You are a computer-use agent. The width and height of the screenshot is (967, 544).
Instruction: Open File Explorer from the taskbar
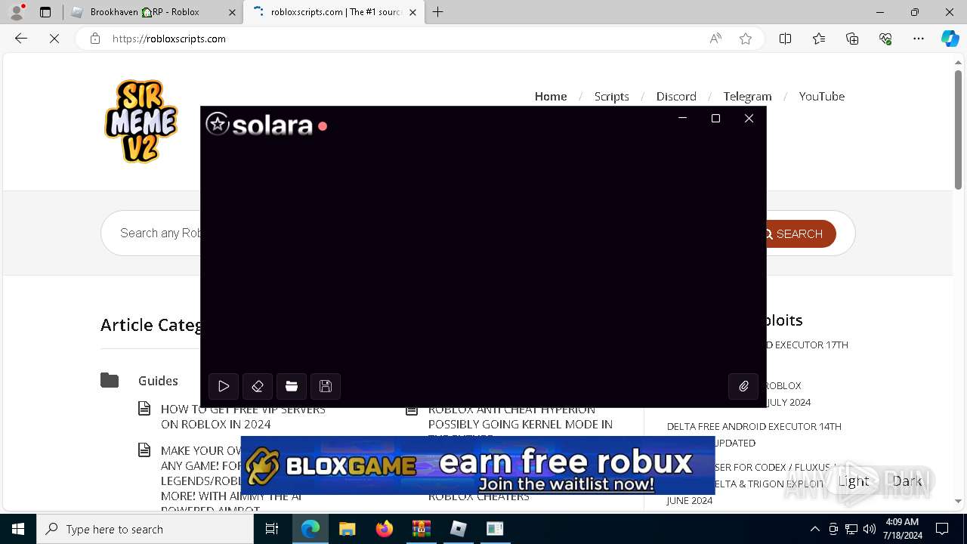click(348, 529)
